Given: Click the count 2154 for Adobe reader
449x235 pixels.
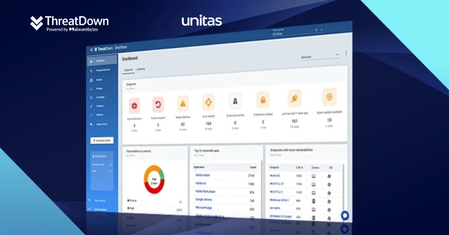Looking at the screenshot, I should coord(251,176).
